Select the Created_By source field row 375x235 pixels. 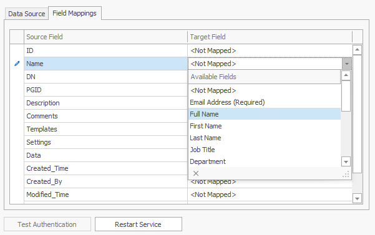pyautogui.click(x=105, y=181)
